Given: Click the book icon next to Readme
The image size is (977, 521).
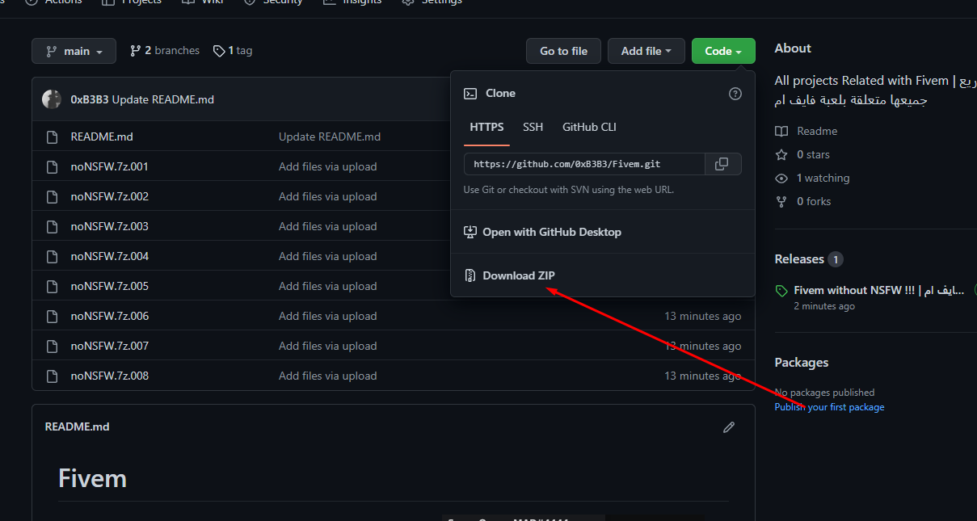Looking at the screenshot, I should pos(781,131).
